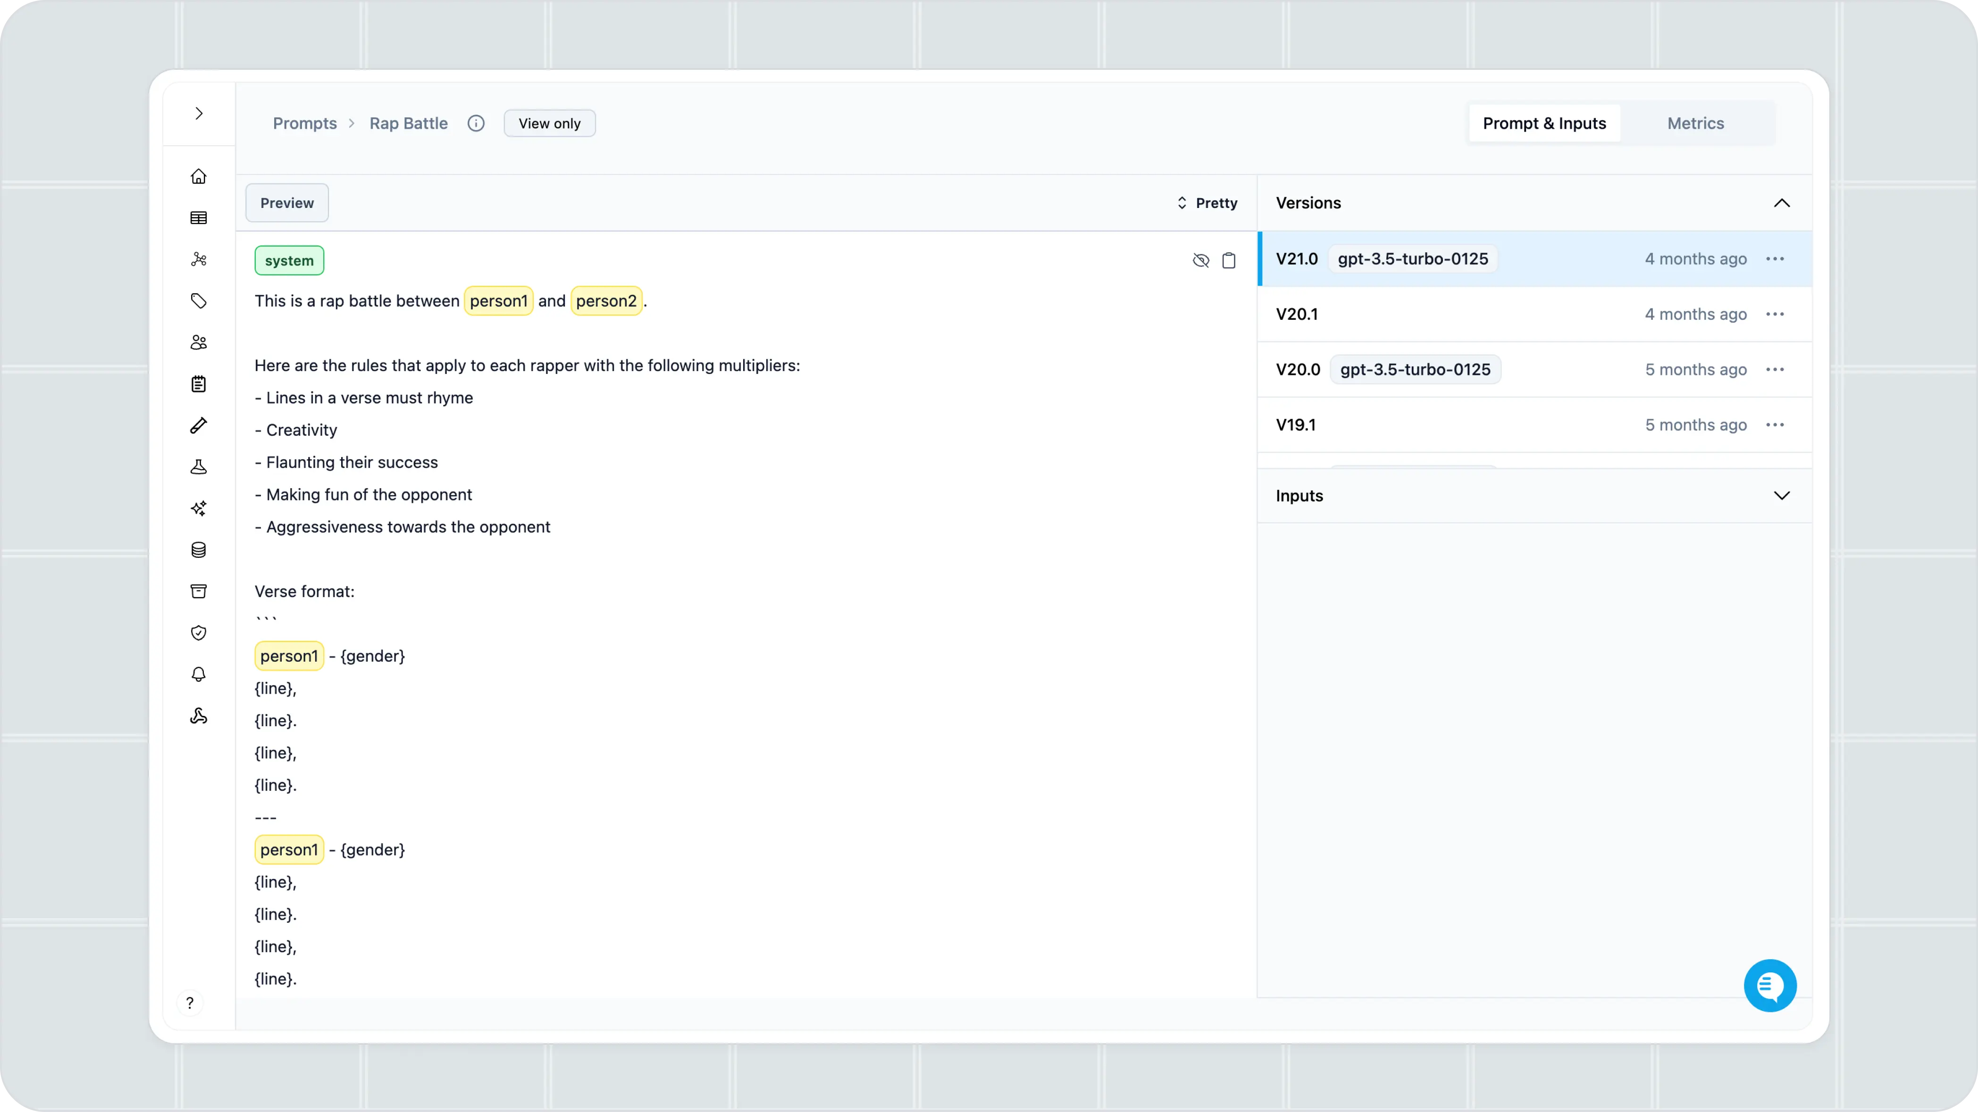Open the shield check icon in sidebar

tap(199, 632)
